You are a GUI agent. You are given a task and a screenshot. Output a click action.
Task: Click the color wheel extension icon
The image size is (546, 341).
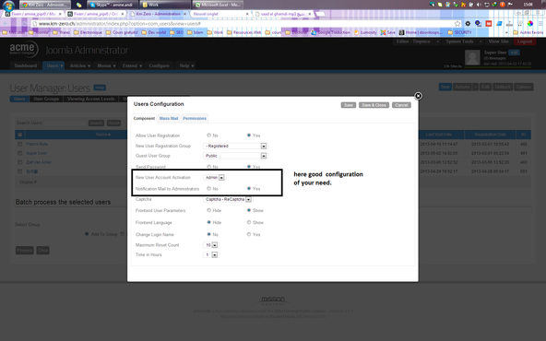click(x=530, y=23)
